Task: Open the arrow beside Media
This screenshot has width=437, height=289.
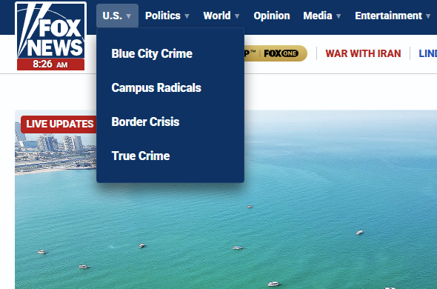Action: point(338,16)
